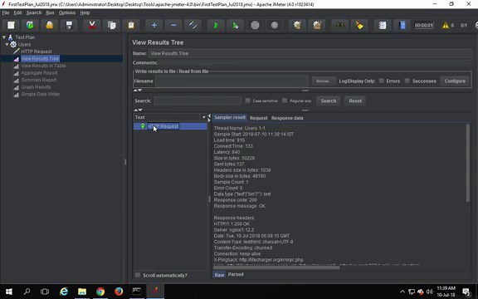
Task: Select the Raw view tab
Action: coord(219,275)
